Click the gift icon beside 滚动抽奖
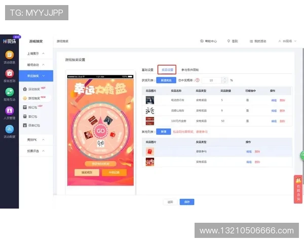This screenshot has width=304, height=243. 25,89
